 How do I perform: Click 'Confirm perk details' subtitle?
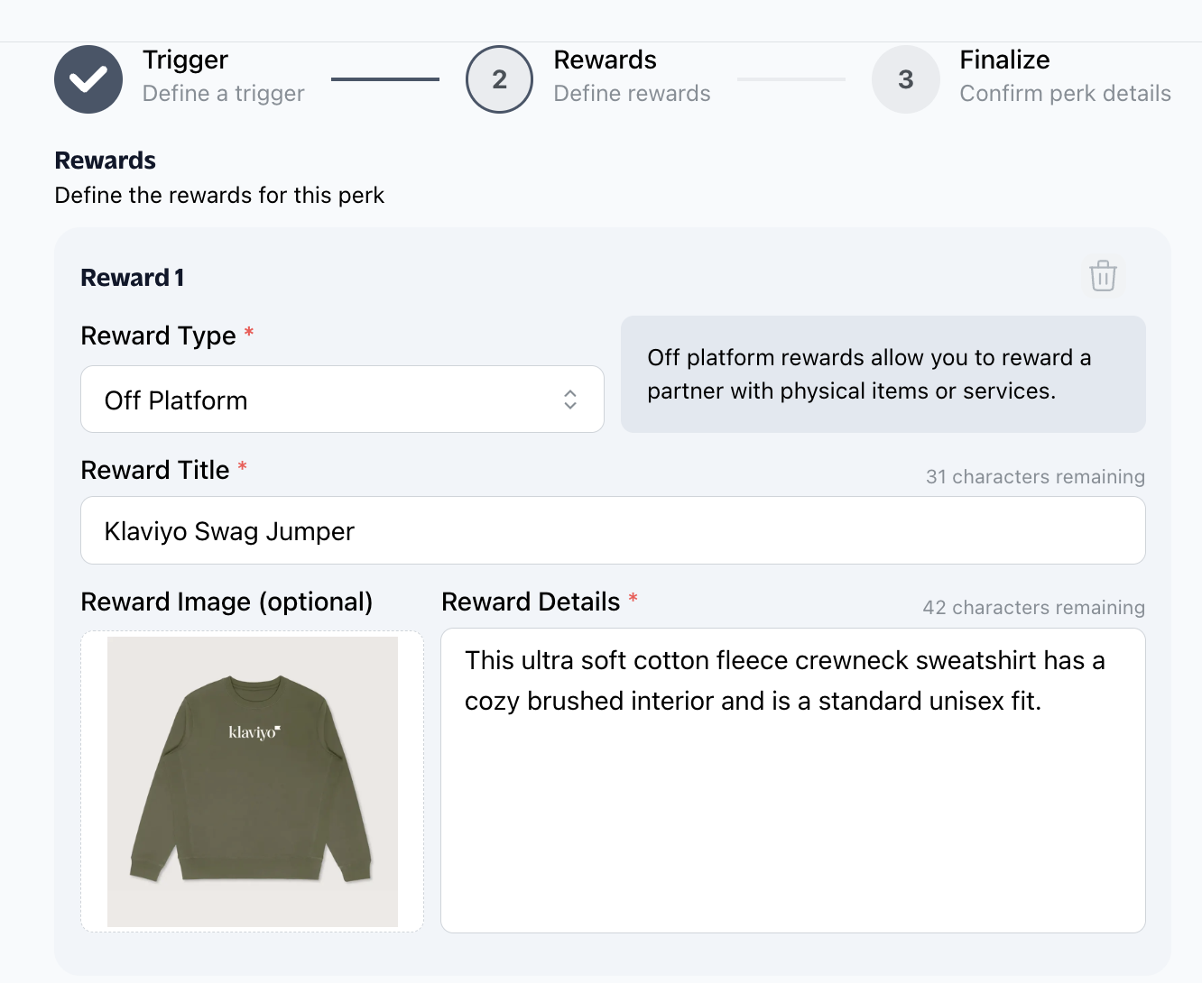pos(1065,93)
